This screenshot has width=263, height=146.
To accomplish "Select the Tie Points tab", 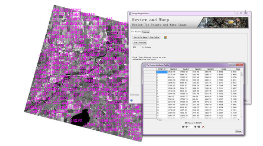I will 136,32.
